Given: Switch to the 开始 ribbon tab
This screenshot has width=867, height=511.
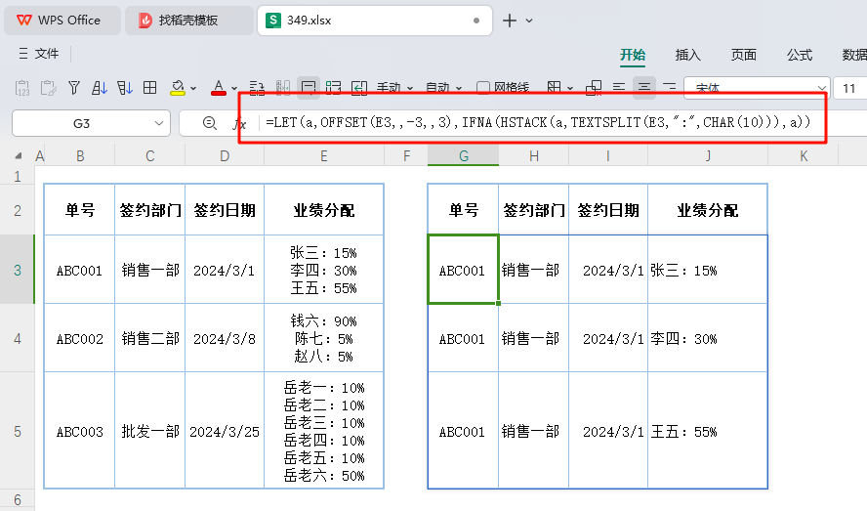Looking at the screenshot, I should point(633,55).
